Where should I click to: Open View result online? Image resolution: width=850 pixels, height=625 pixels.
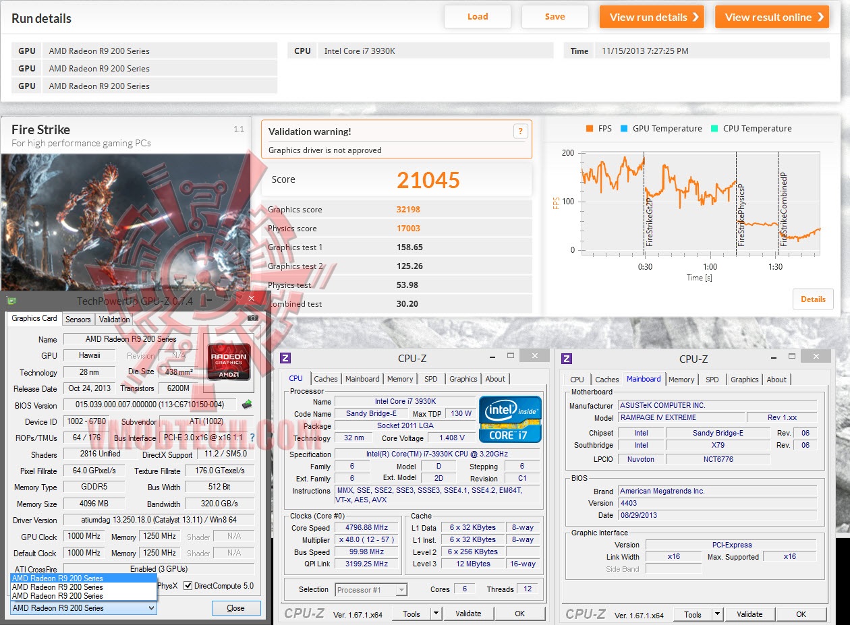pyautogui.click(x=772, y=17)
